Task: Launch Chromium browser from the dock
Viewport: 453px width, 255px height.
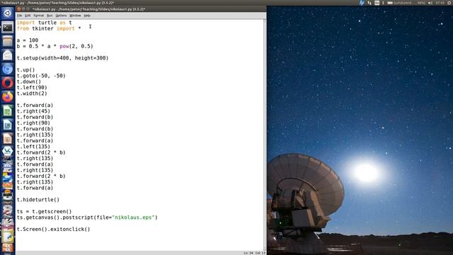Action: [8, 69]
